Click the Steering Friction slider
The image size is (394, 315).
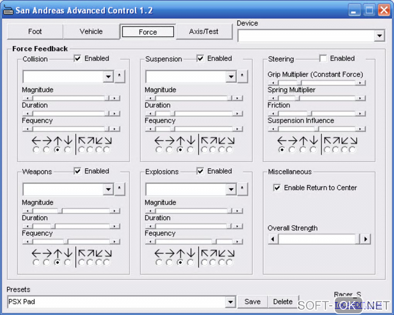pos(317,113)
